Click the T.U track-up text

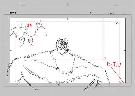tap(117, 65)
